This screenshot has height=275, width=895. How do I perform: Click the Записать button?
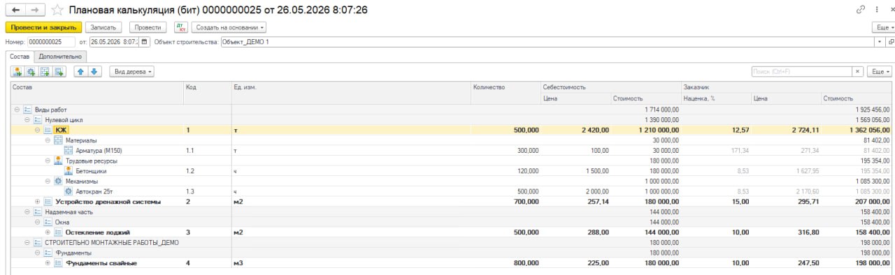[x=103, y=27]
